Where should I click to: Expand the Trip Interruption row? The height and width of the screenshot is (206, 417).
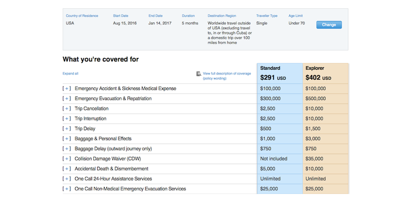67,118
